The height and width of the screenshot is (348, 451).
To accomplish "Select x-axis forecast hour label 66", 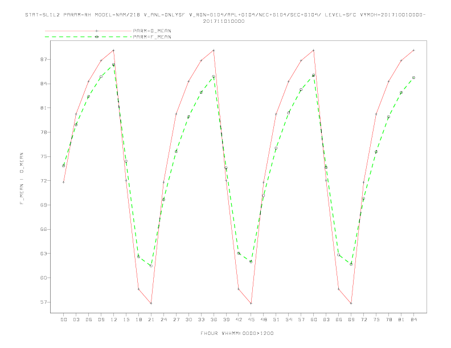I will 339,320.
